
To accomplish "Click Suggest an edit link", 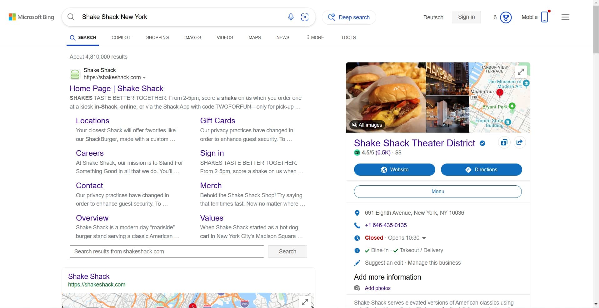I will 384,263.
